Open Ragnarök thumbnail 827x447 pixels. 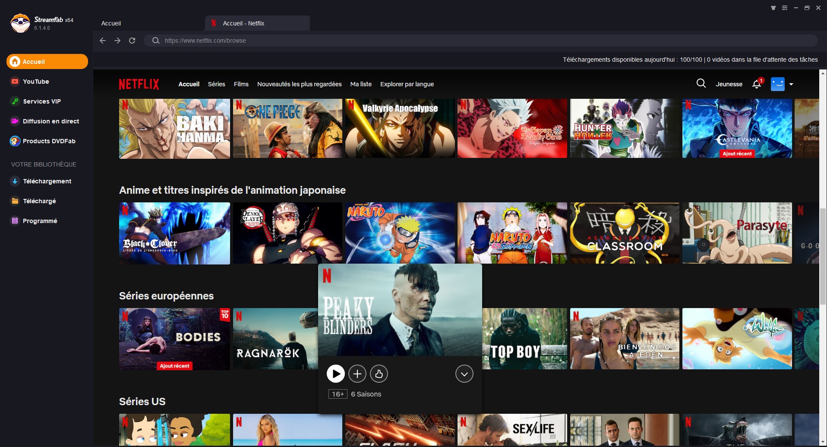[275, 339]
